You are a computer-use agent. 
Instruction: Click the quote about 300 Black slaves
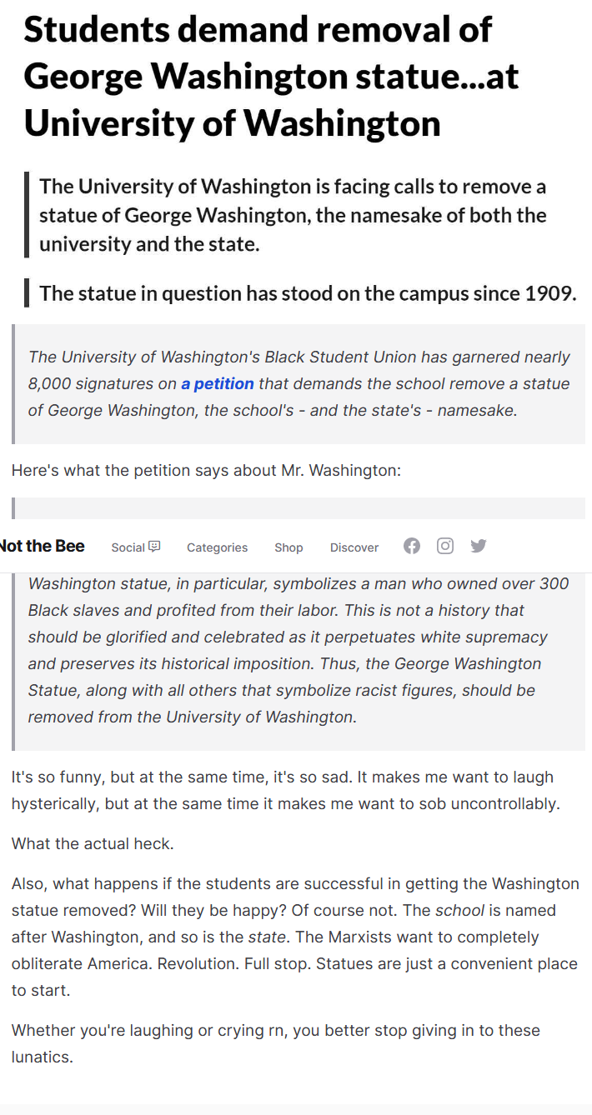[x=299, y=650]
